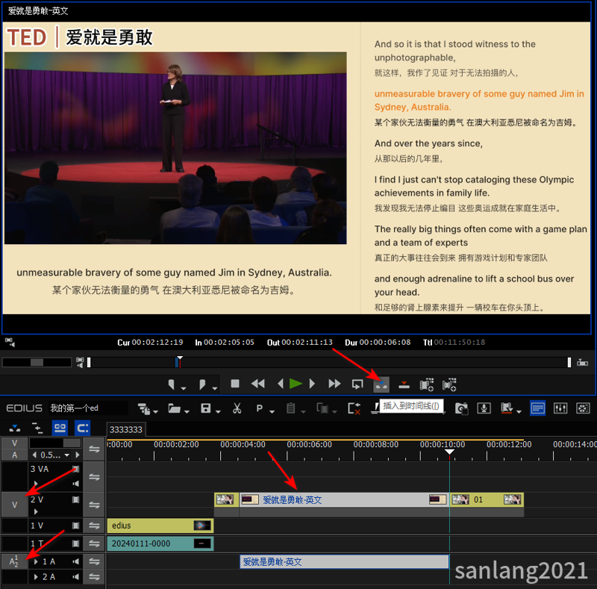
Task: Click the open project folder icon
Action: pos(174,408)
